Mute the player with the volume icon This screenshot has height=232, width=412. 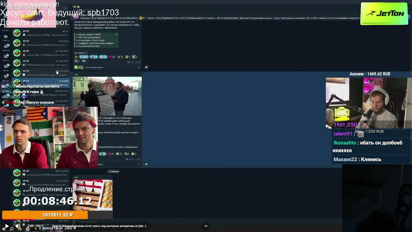coord(18,226)
